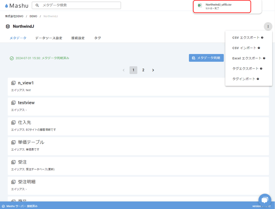Click help icon beside Excel エクスポート
Viewport: 275px width, 209px height.
[264, 58]
